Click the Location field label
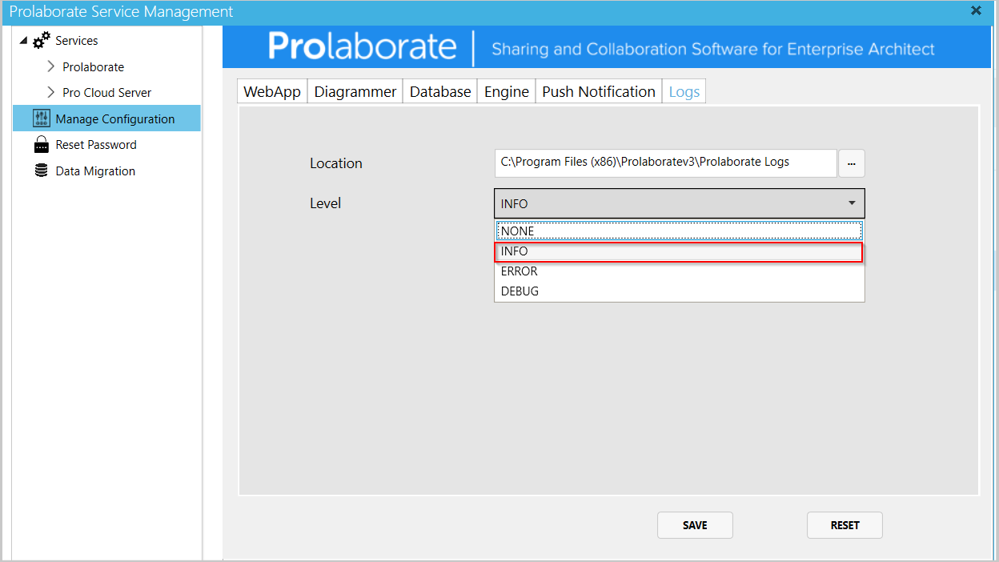The image size is (999, 562). click(x=336, y=163)
